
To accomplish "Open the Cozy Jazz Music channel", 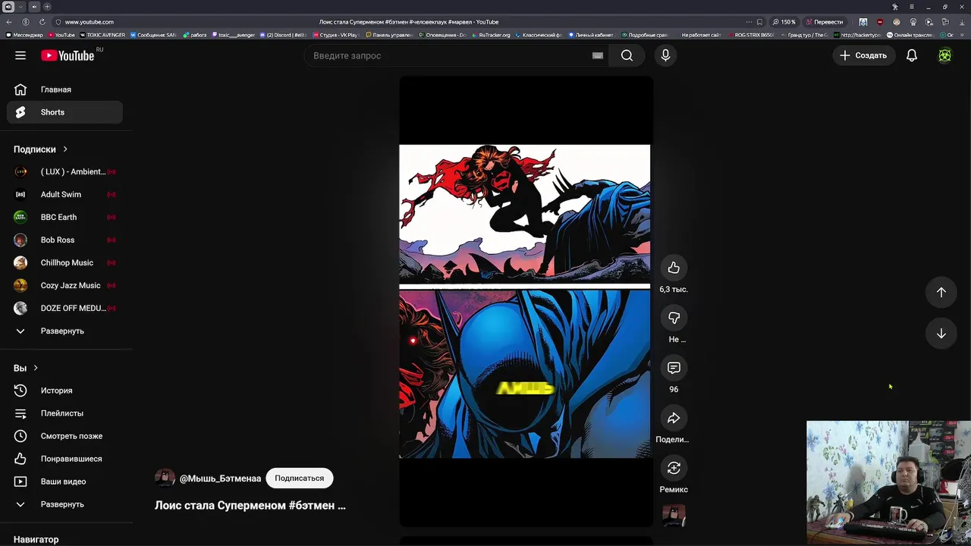I will (x=65, y=285).
